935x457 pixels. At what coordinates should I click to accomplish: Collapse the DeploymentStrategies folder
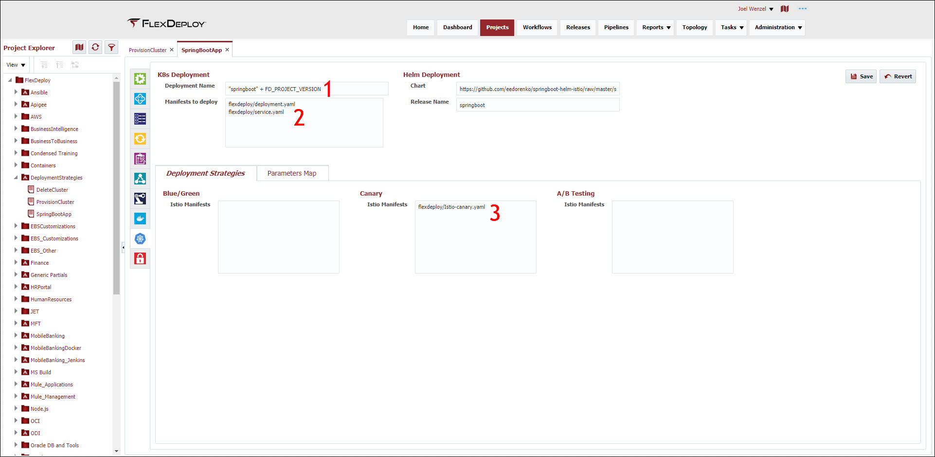[16, 178]
